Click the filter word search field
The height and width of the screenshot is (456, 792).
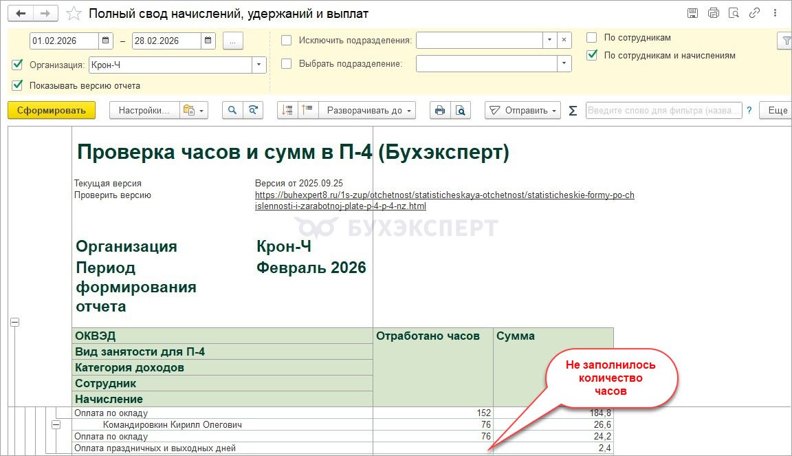tap(663, 111)
